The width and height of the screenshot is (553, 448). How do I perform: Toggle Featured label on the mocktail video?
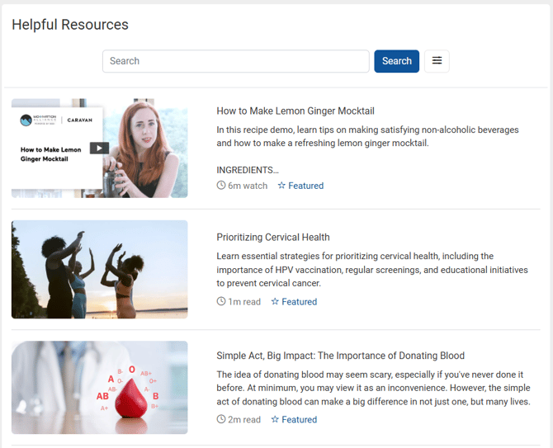click(305, 186)
